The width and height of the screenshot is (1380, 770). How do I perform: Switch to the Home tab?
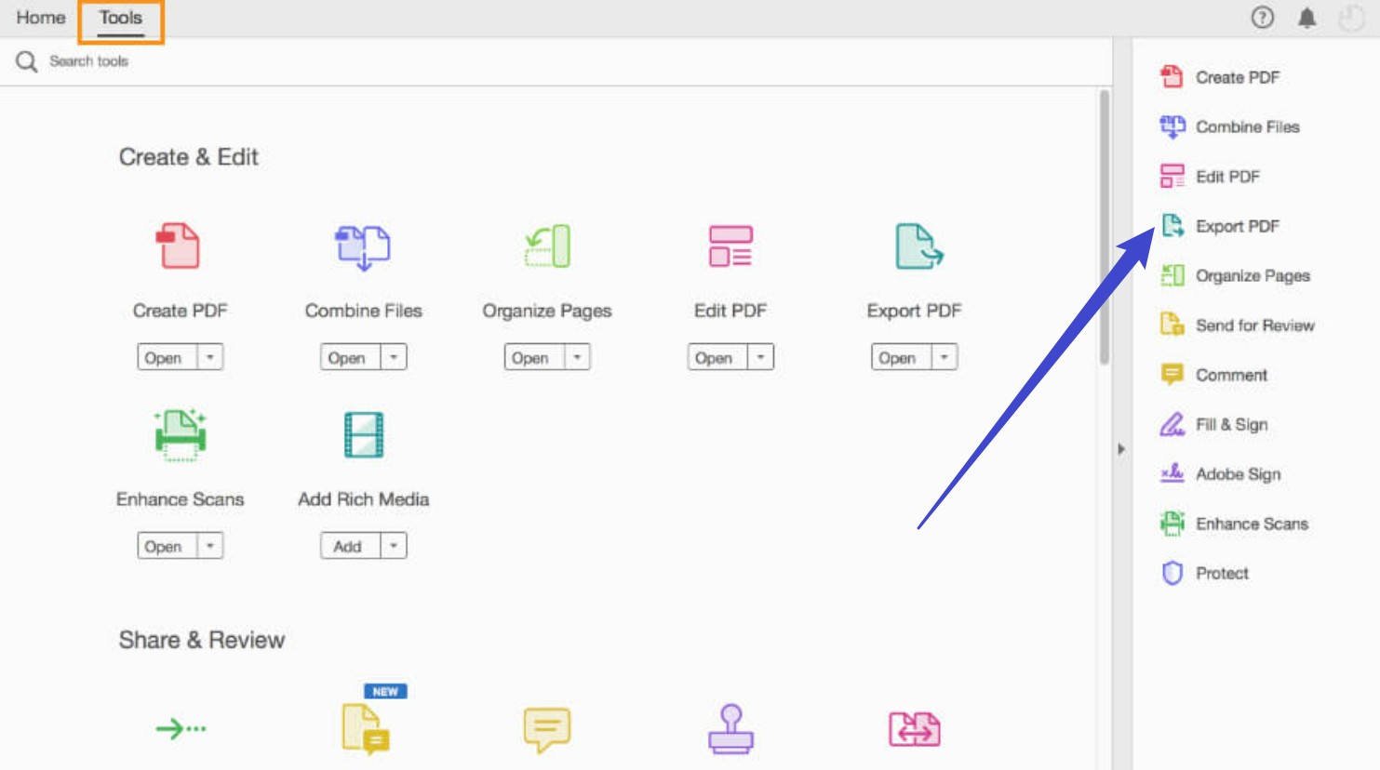click(x=39, y=16)
